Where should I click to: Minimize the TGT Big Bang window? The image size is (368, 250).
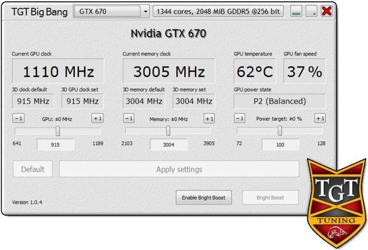point(296,11)
